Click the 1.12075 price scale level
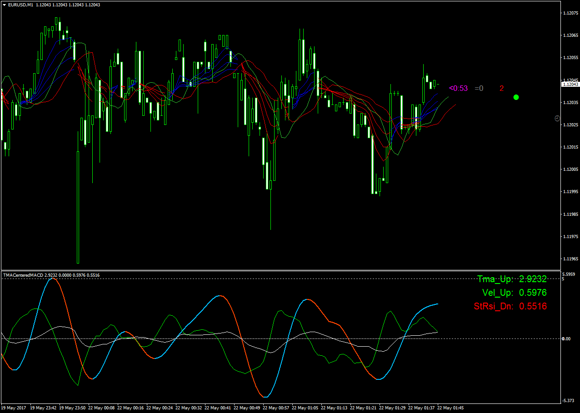Viewport: 580px width, 413px height. point(570,13)
